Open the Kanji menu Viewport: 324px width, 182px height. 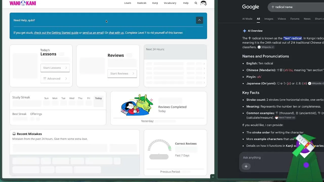[155, 3]
